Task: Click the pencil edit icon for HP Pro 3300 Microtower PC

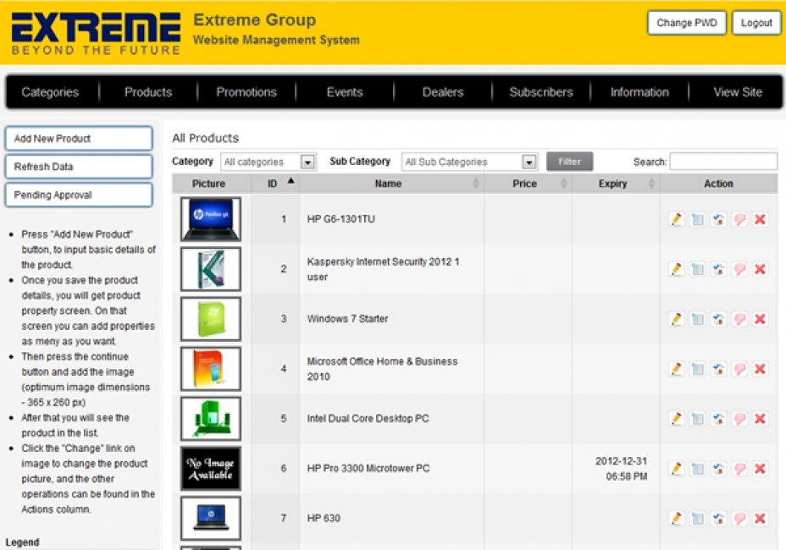Action: 677,469
